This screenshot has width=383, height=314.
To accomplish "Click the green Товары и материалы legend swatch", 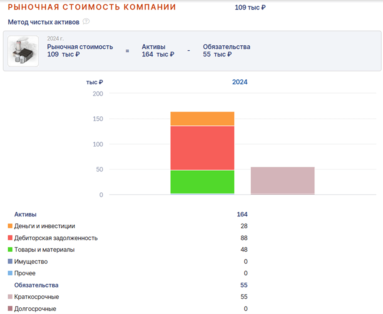I will coord(10,250).
